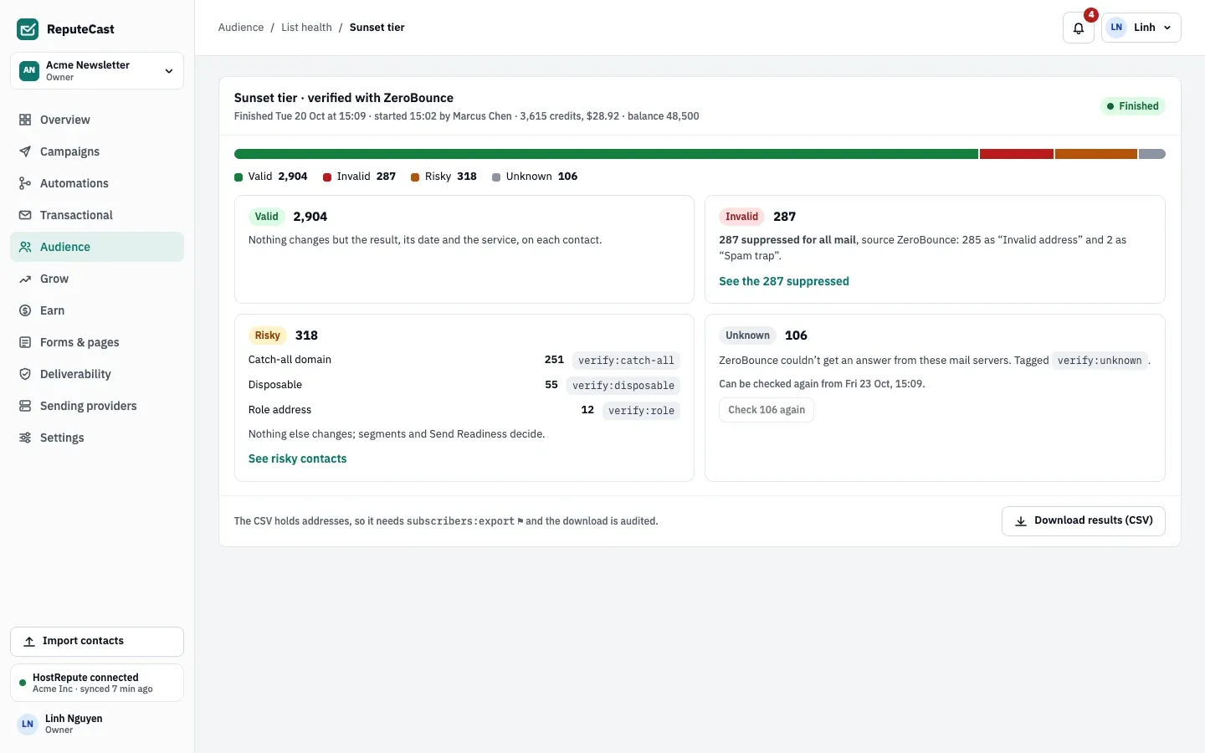
Task: Click the verify:unknown tag
Action: point(1100,361)
